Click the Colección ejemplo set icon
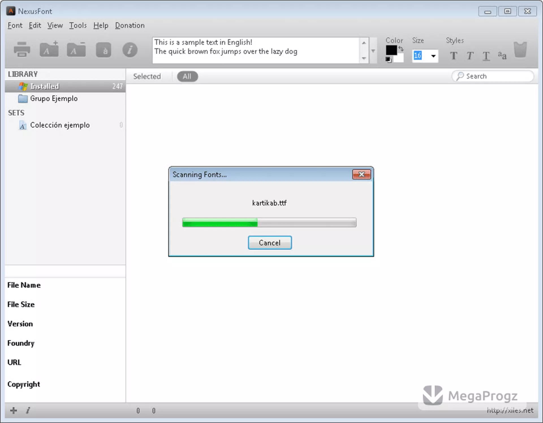This screenshot has height=423, width=543. (23, 125)
